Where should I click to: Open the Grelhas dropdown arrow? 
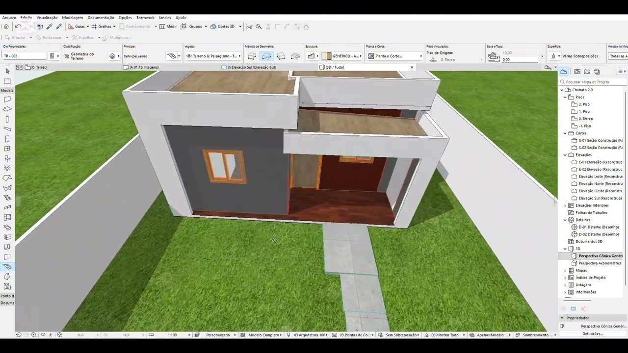click(x=114, y=26)
